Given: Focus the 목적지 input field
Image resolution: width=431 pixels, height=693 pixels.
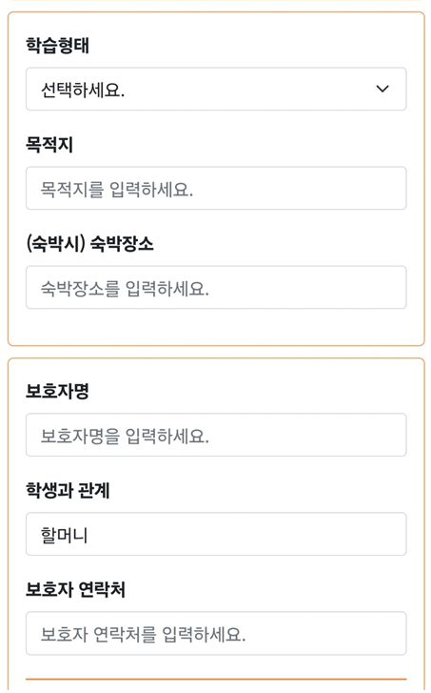Looking at the screenshot, I should (216, 189).
